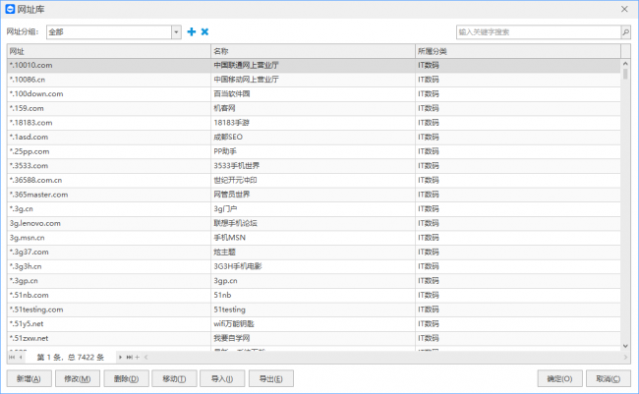Screen dimensions: 639x394
Task: Click the name cell 中国移动网上营业厅
Action: (313, 80)
